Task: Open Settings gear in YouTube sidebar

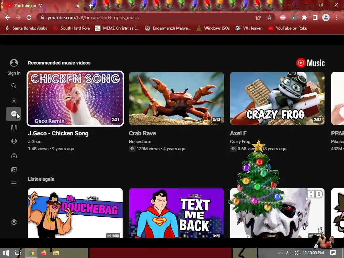Action: [x=14, y=222]
